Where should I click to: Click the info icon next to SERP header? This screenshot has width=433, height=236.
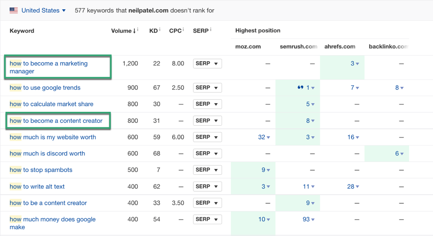[211, 29]
